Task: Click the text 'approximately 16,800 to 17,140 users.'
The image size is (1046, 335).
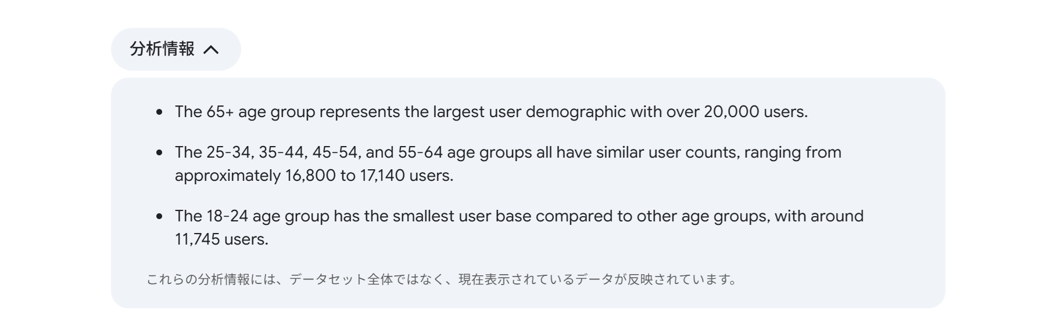Action: point(314,176)
